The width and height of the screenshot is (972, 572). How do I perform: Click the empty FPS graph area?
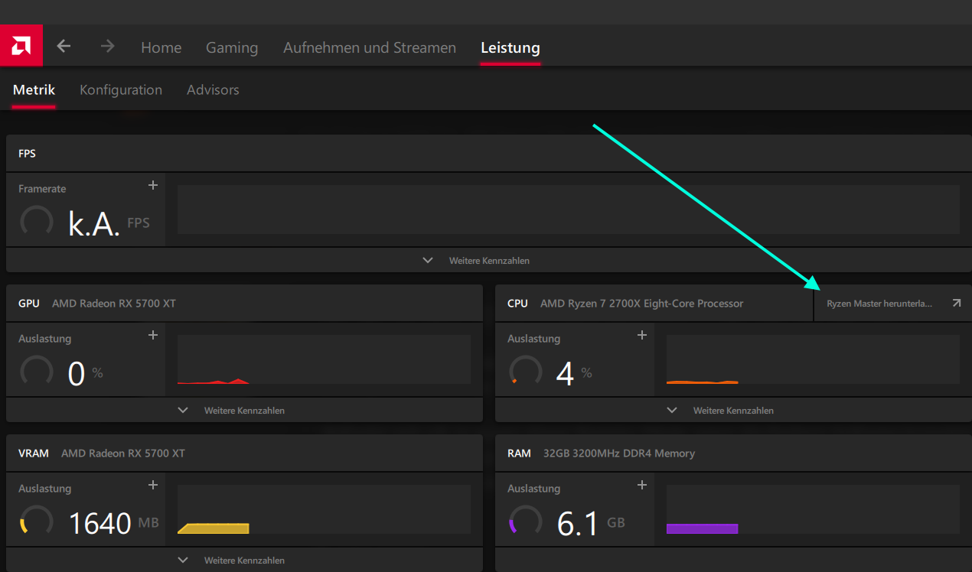(x=569, y=209)
